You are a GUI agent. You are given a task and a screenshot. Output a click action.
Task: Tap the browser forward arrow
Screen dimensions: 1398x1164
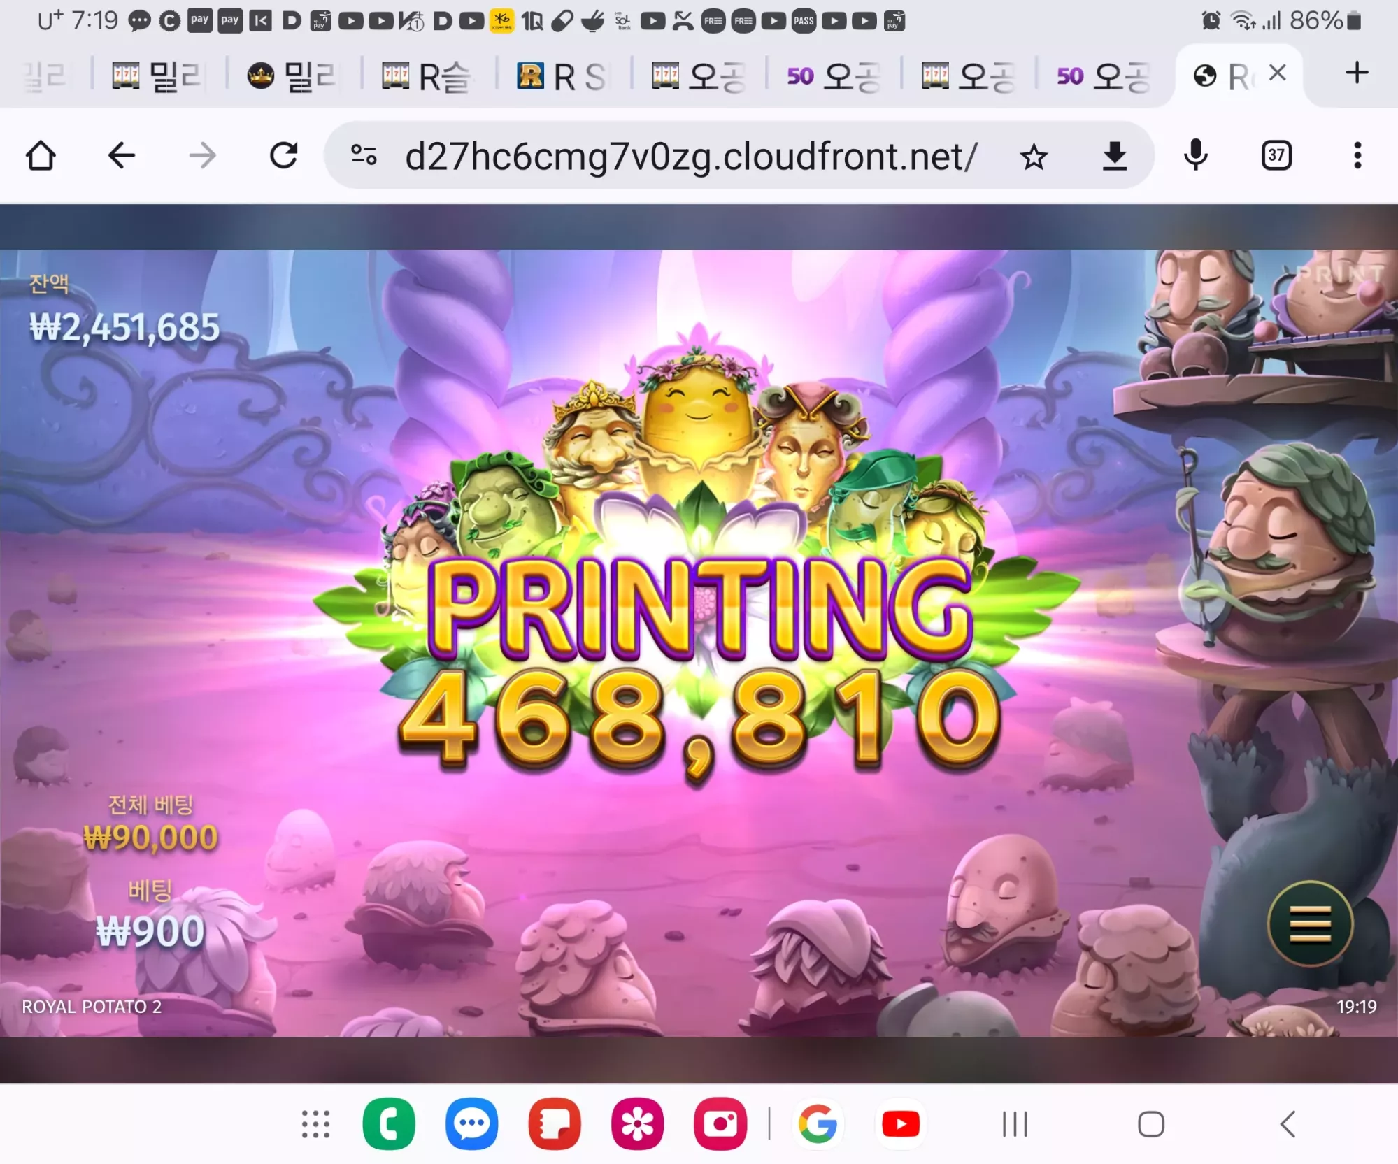[203, 155]
